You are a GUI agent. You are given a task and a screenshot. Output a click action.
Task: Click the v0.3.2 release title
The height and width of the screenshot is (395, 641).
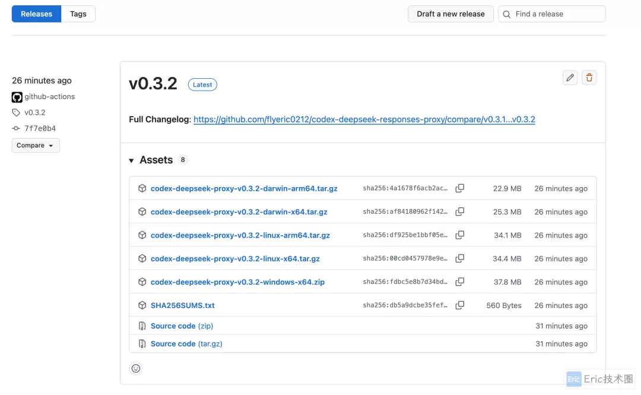[x=153, y=84]
